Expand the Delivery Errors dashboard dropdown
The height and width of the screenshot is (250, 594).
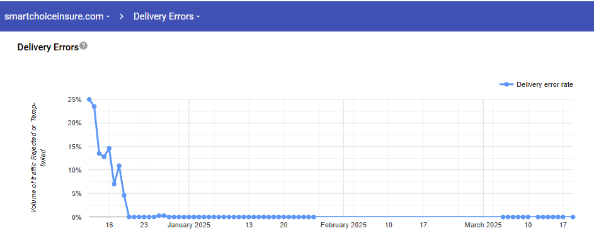167,16
